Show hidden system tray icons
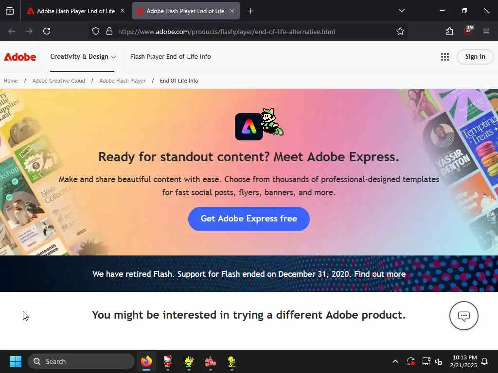The image size is (498, 373). pyautogui.click(x=395, y=361)
